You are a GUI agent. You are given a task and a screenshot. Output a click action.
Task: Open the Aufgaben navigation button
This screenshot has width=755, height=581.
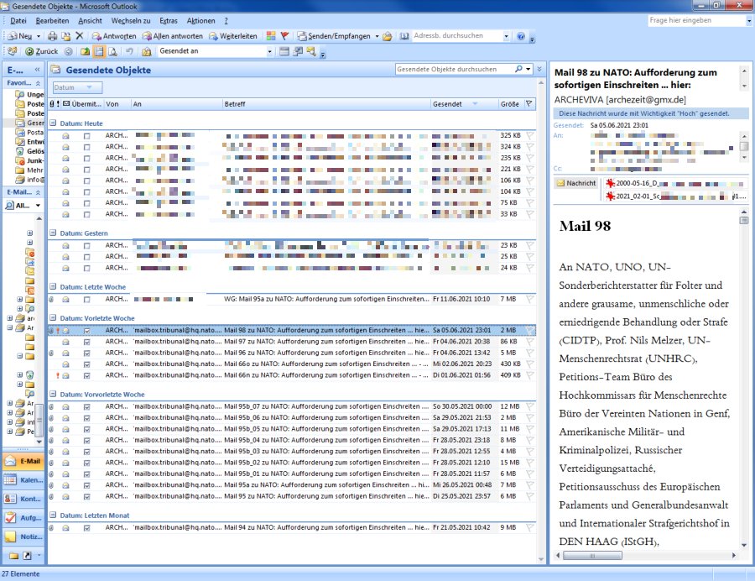point(23,517)
